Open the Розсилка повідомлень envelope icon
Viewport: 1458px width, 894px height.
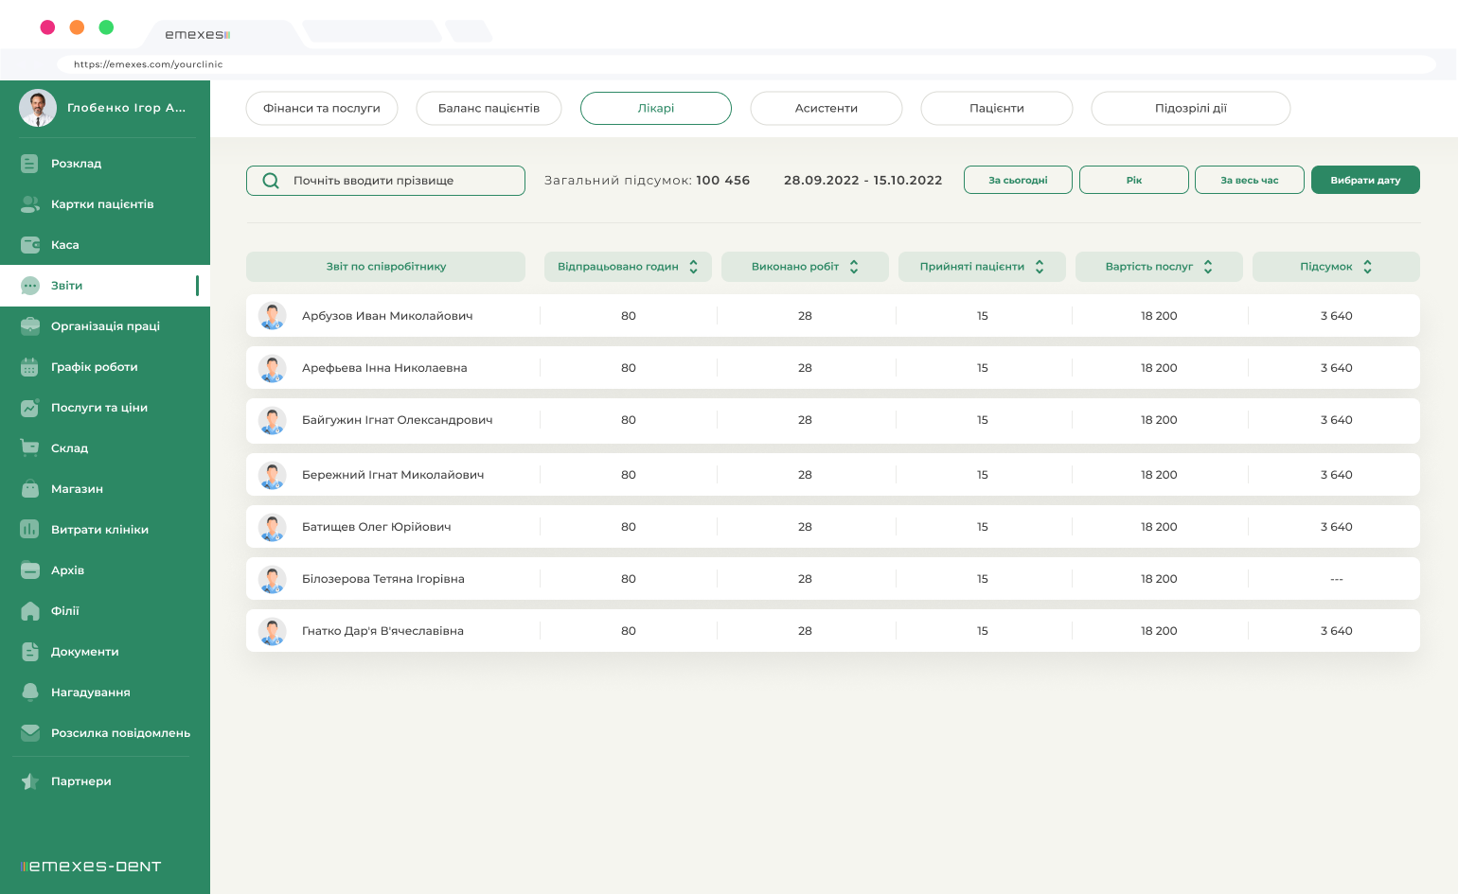pos(29,733)
